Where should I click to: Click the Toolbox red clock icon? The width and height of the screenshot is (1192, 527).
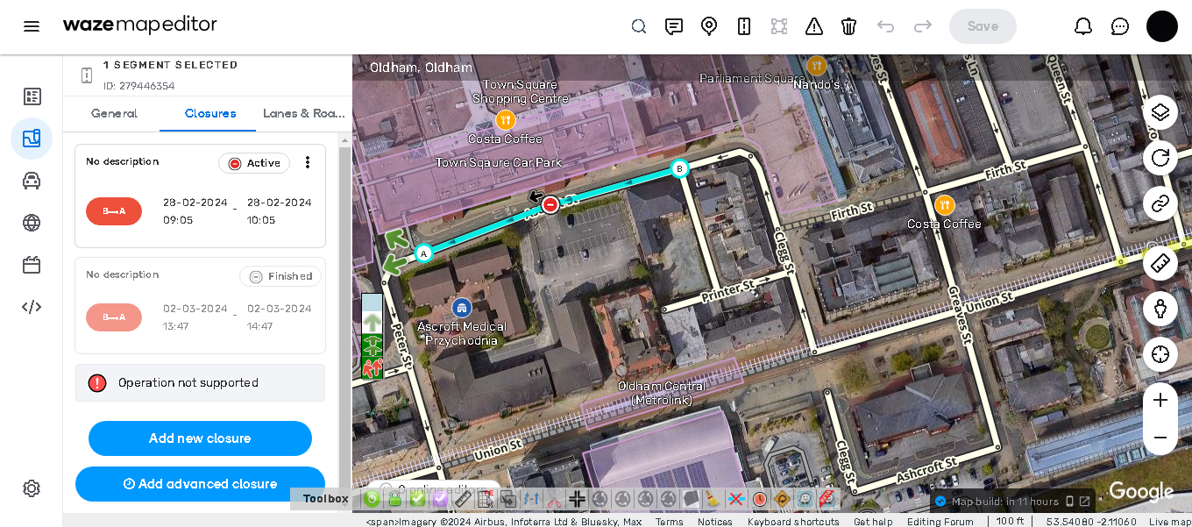click(x=759, y=499)
